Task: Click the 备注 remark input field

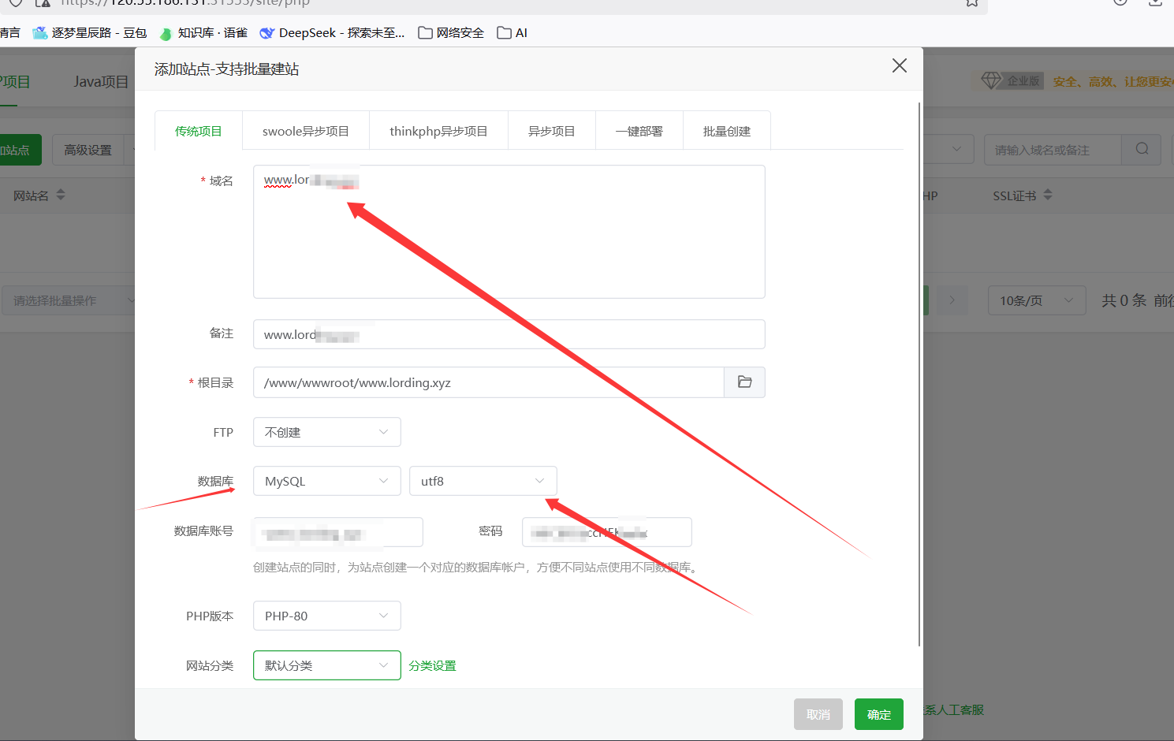Action: 509,334
